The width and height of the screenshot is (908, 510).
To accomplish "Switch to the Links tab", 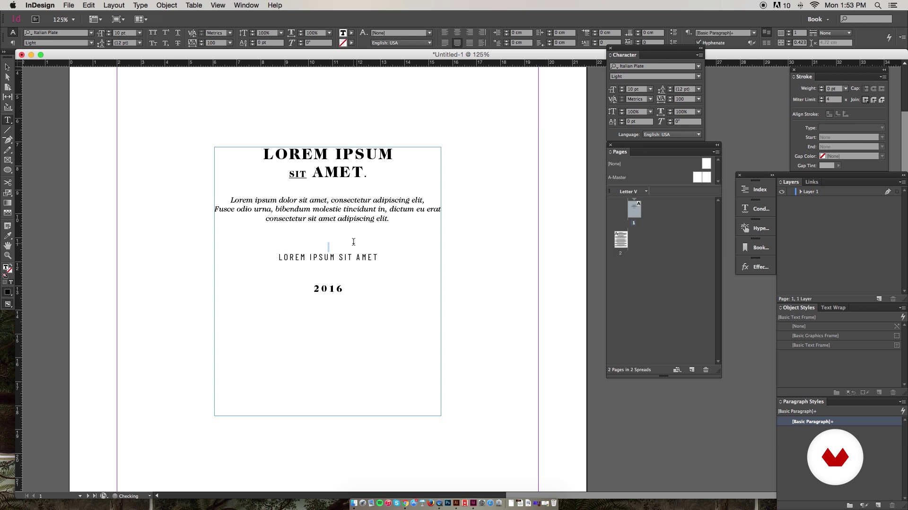I will tap(812, 182).
